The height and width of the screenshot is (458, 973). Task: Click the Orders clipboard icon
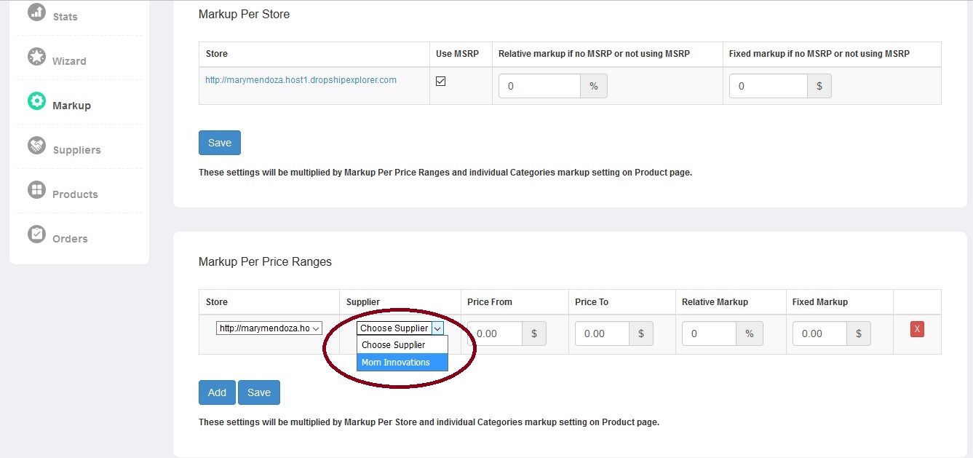(36, 234)
